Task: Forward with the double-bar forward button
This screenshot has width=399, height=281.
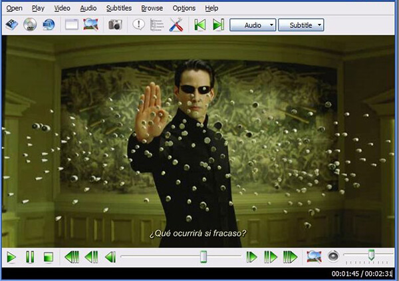Action: 271,257
